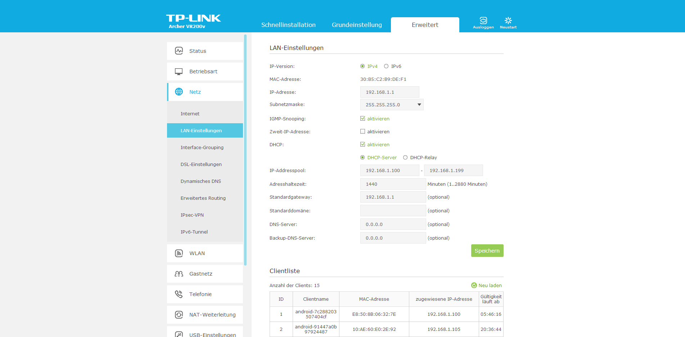
Task: Click the Netz globe icon
Action: click(x=179, y=92)
